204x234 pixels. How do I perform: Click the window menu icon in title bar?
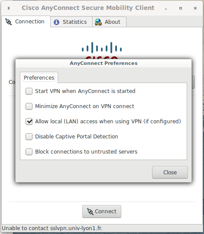(9, 8)
